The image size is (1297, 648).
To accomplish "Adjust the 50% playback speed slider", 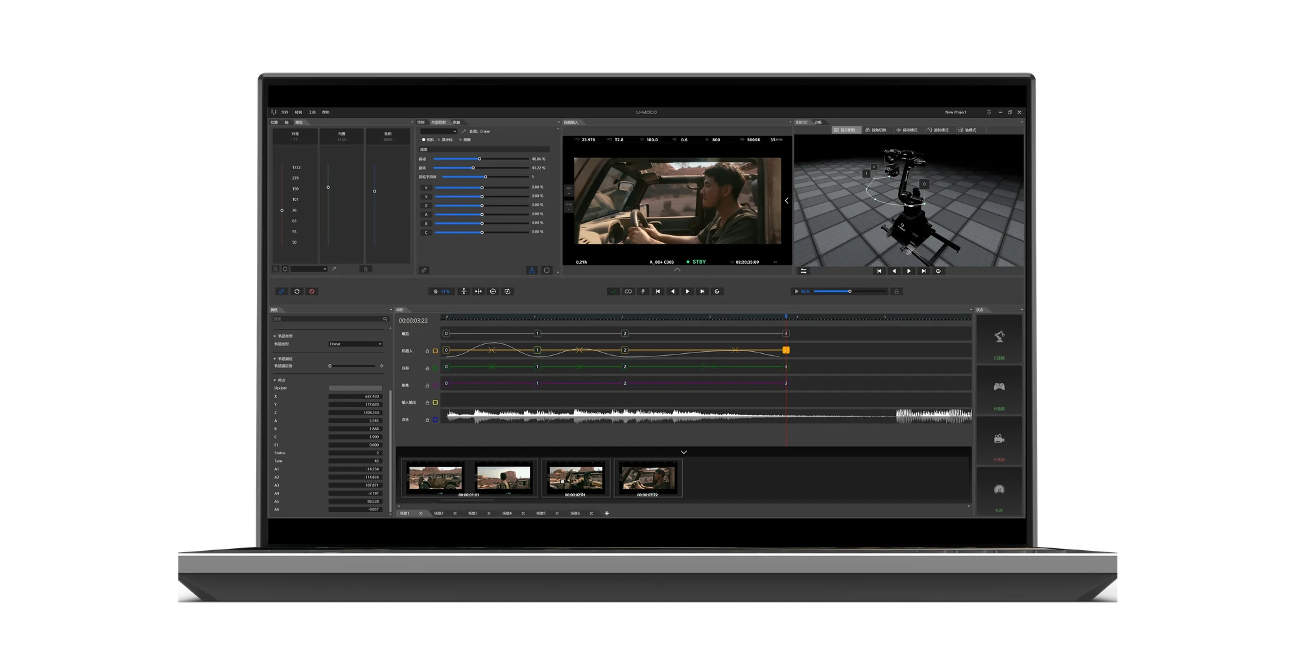I will click(850, 292).
